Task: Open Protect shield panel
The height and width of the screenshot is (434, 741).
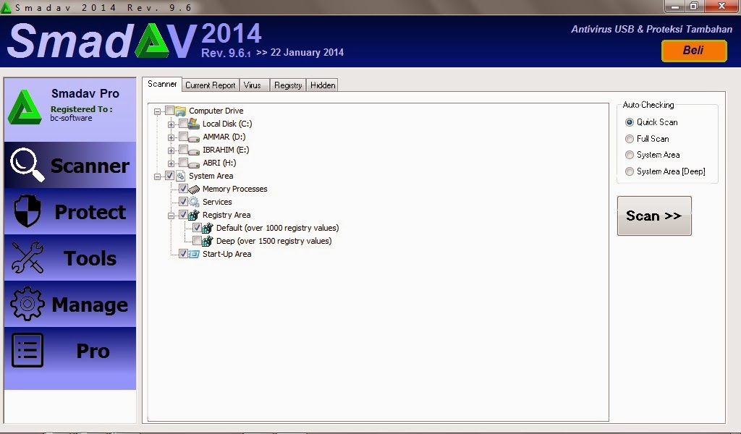Action: pyautogui.click(x=26, y=211)
